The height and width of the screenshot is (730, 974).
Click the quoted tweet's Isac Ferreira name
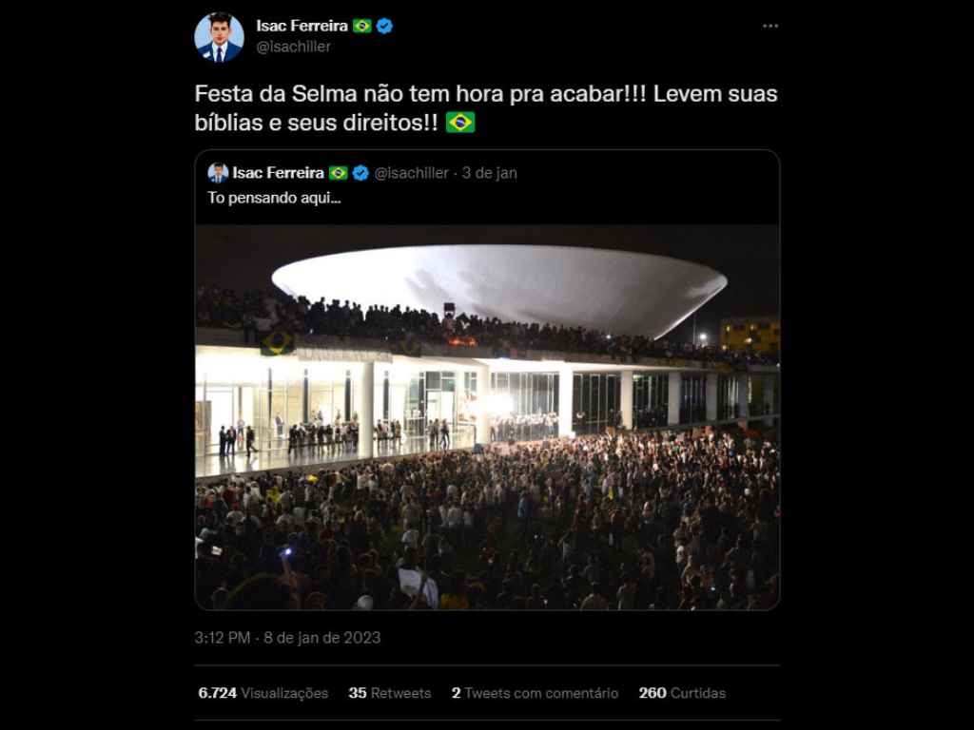pyautogui.click(x=278, y=173)
